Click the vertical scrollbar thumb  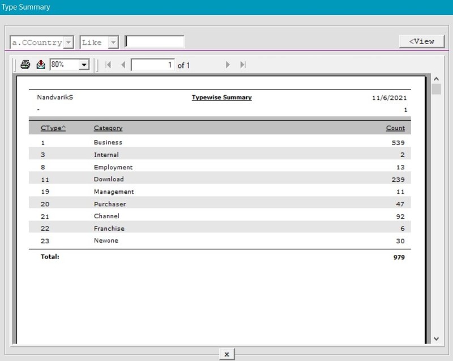(436, 89)
